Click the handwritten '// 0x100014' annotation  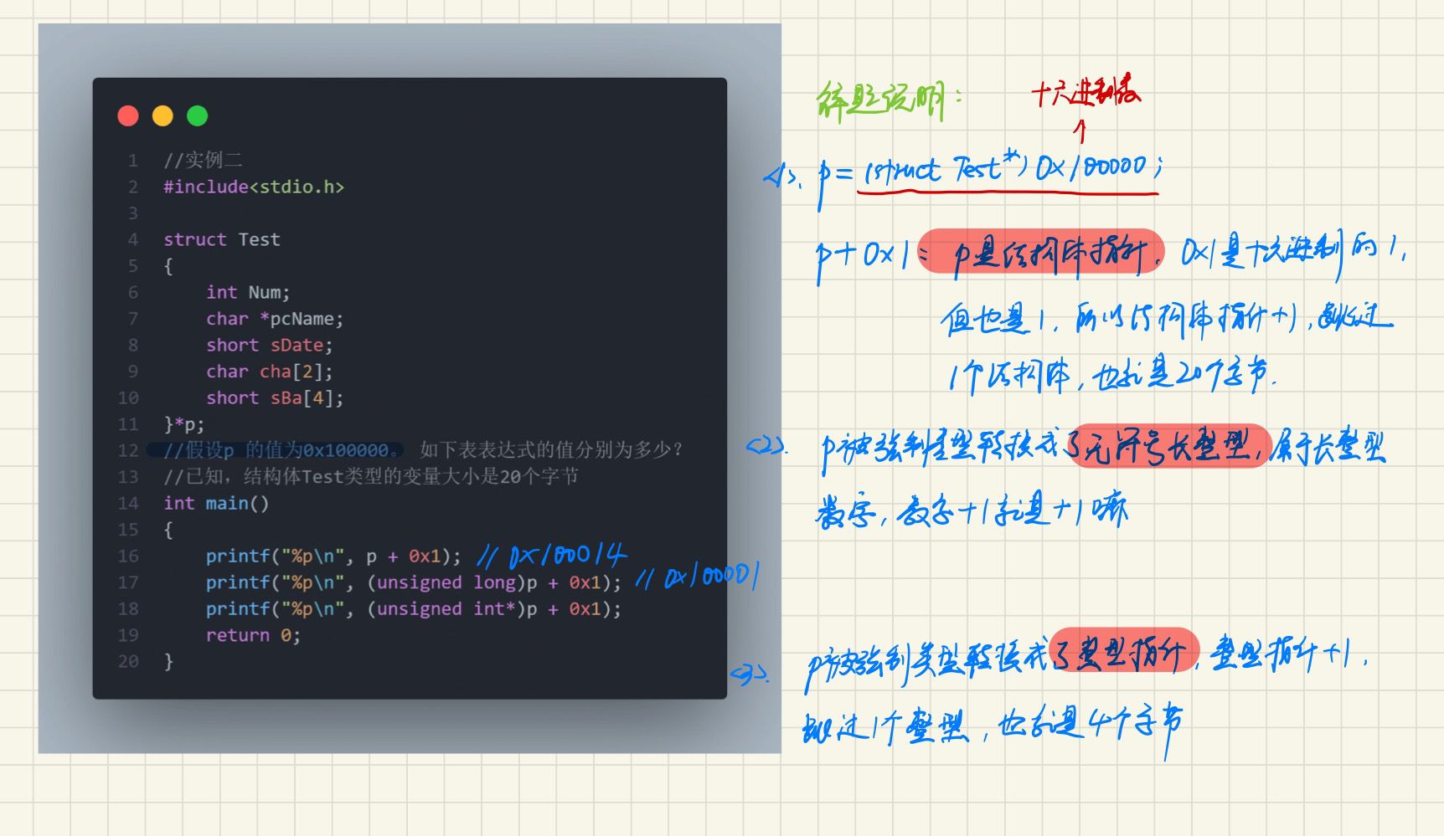tap(552, 555)
